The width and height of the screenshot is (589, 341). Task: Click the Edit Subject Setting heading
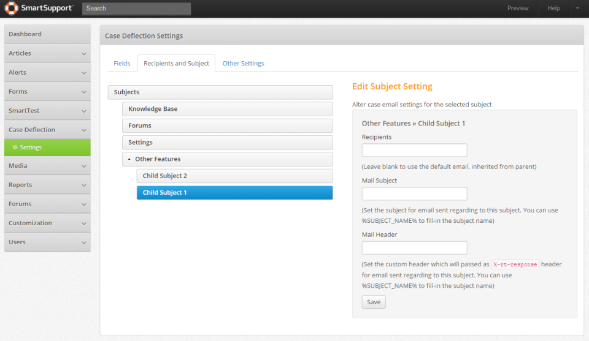pos(392,86)
